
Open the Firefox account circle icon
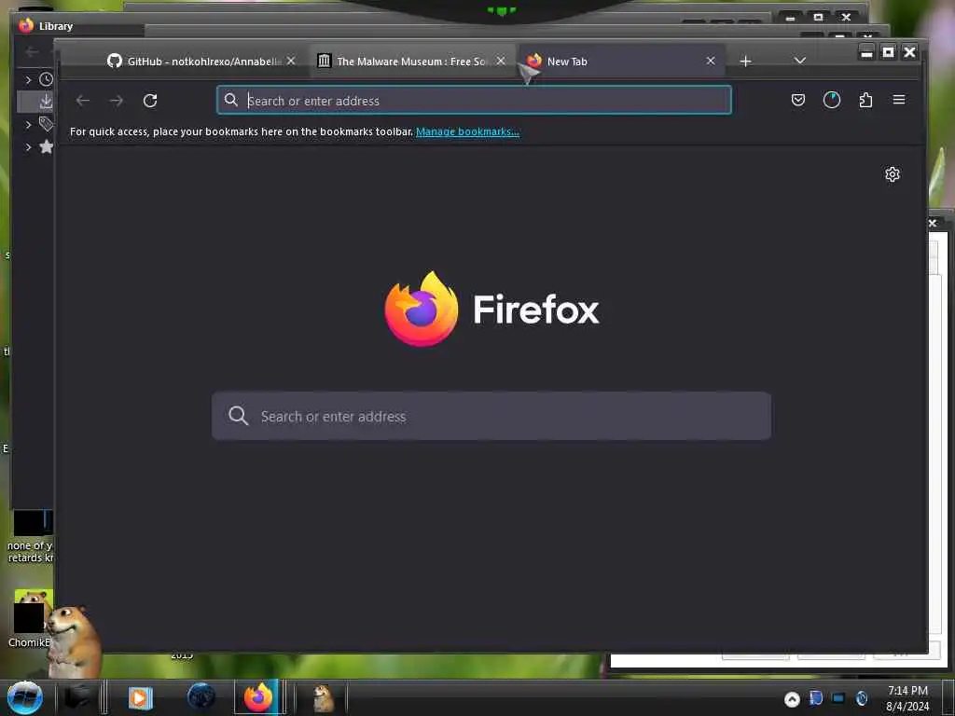[831, 100]
